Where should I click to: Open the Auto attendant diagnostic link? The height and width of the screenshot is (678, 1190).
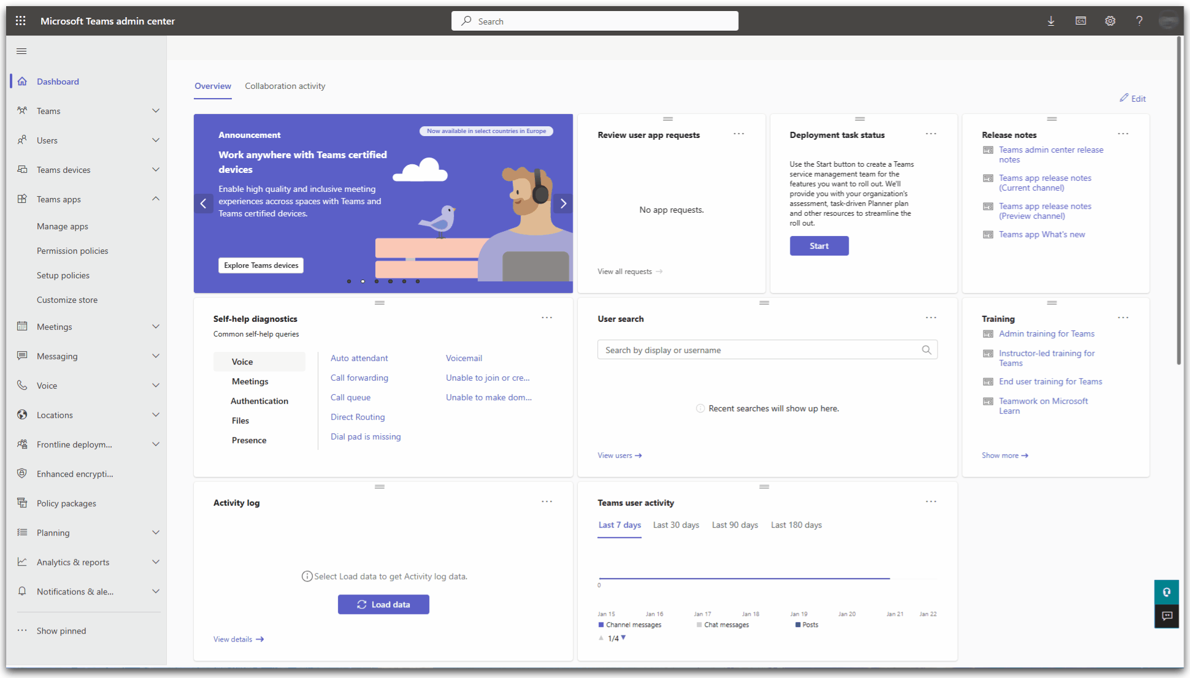359,358
